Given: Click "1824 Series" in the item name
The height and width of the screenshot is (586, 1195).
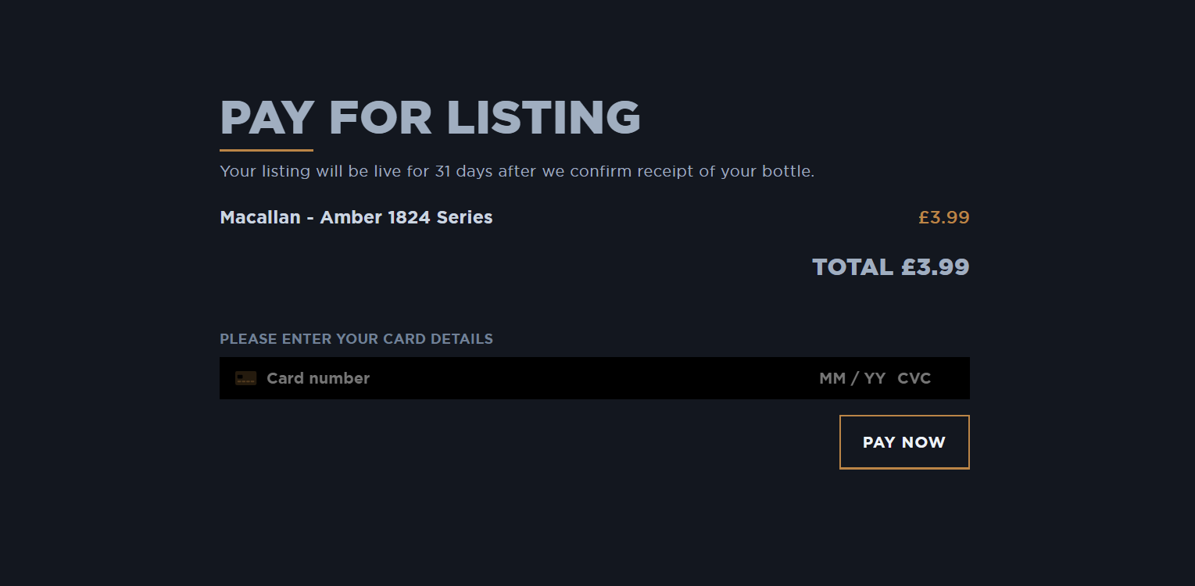Looking at the screenshot, I should tap(440, 217).
